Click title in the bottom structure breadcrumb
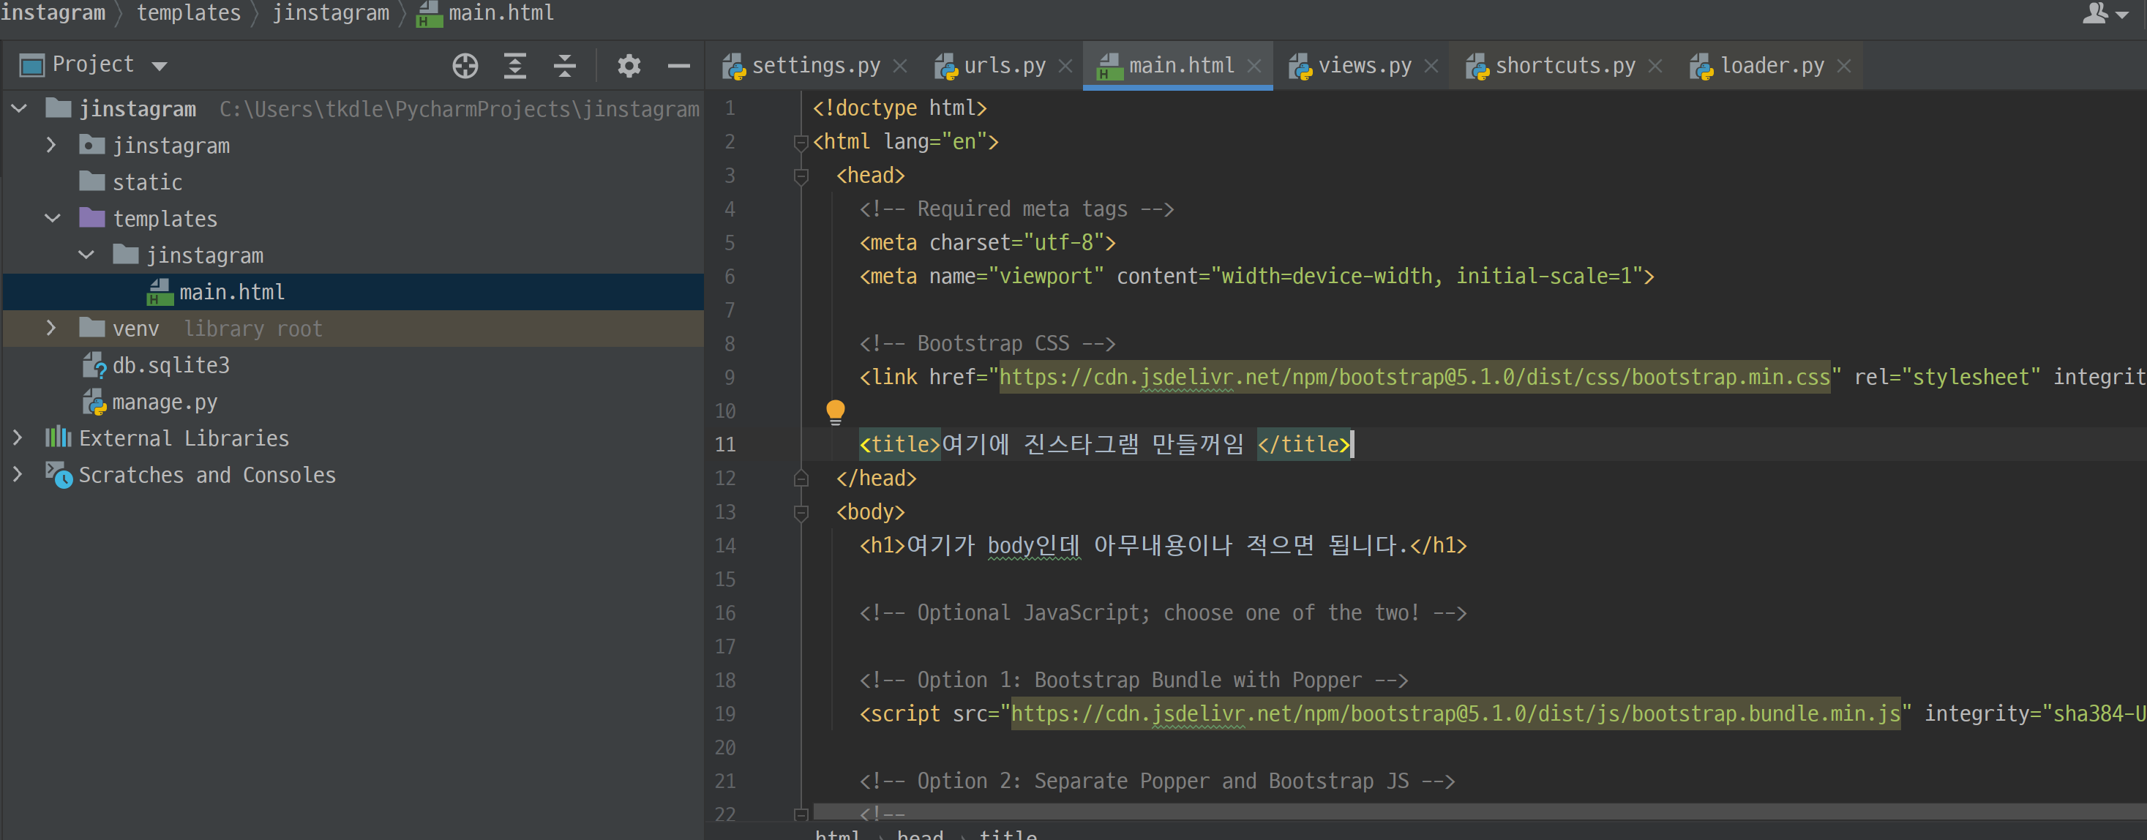The width and height of the screenshot is (2147, 840). click(x=1008, y=834)
